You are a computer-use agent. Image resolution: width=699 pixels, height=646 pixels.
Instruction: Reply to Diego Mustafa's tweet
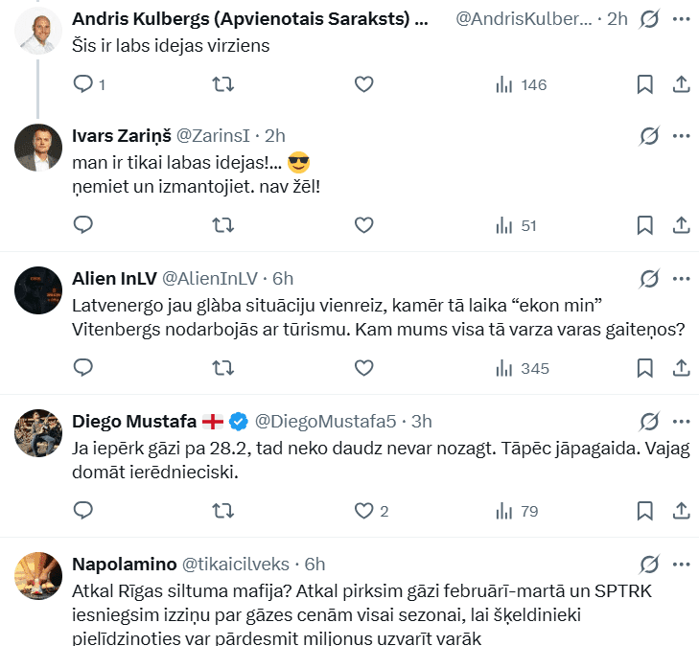click(83, 511)
